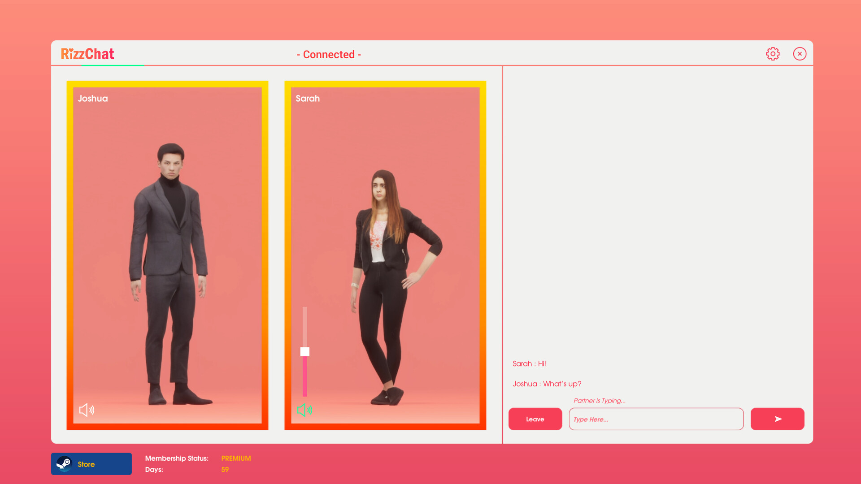This screenshot has height=484, width=861.
Task: Click the RizzChat logo
Action: (87, 54)
